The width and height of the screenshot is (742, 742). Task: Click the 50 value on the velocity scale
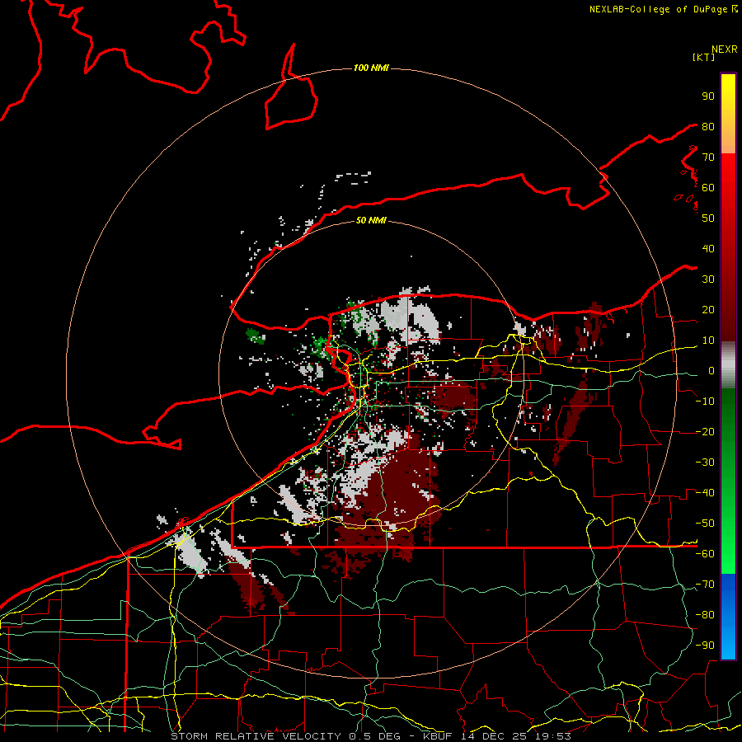(x=708, y=218)
